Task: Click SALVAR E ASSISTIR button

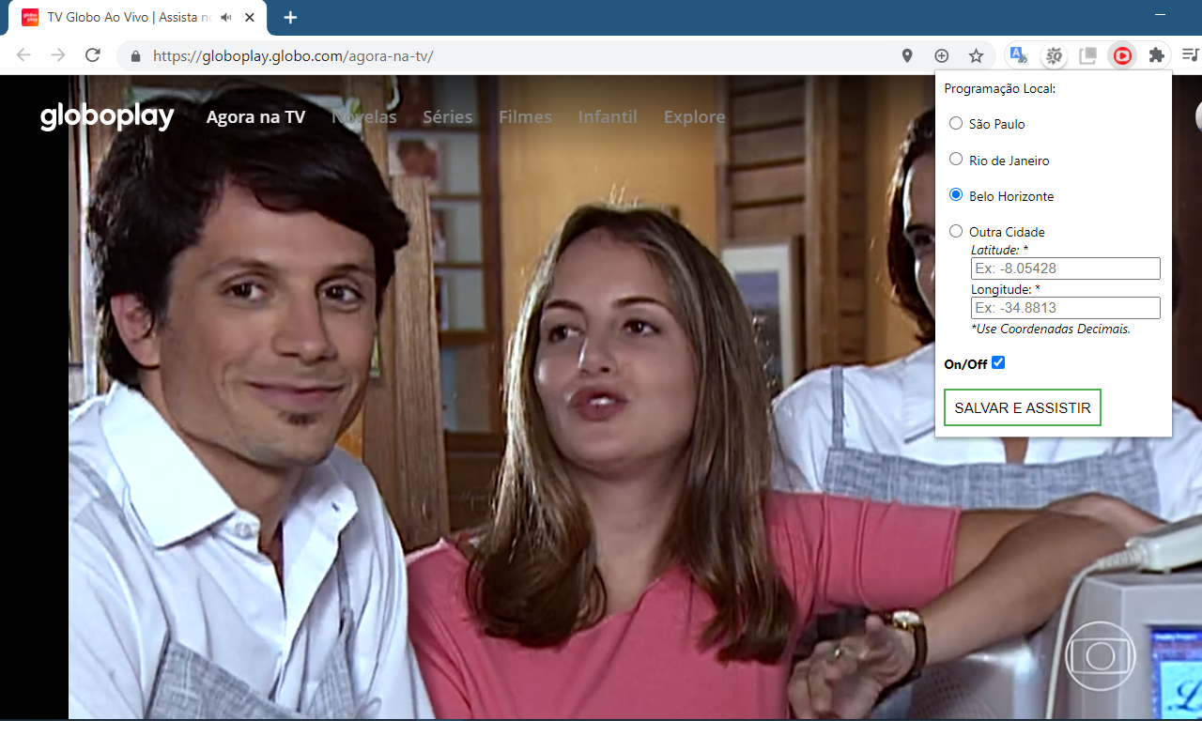Action: (1022, 406)
